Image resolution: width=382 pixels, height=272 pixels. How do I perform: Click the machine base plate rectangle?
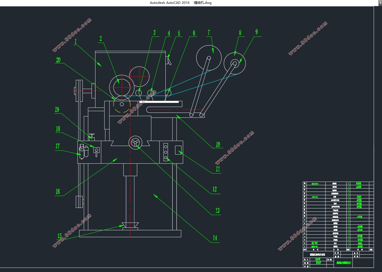(130, 234)
